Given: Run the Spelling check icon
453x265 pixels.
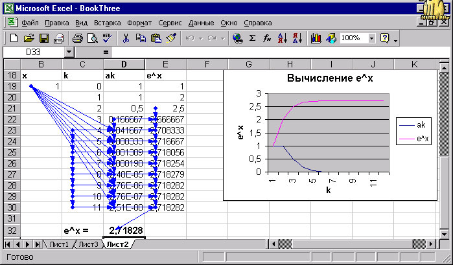Looking at the screenshot, I should (107, 38).
